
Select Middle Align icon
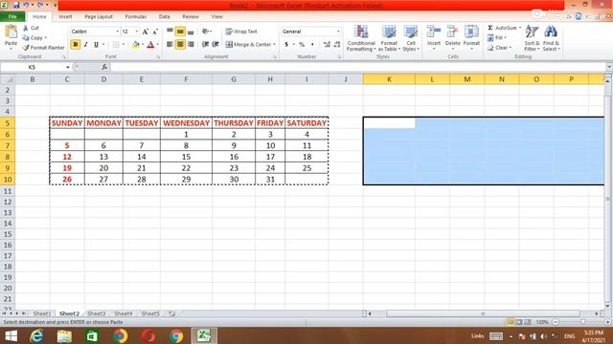[180, 32]
